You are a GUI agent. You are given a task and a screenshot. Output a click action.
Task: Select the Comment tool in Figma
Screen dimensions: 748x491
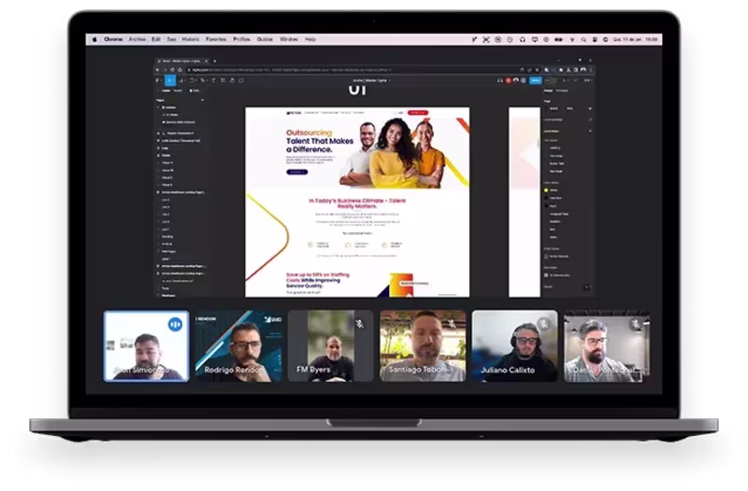coord(241,80)
